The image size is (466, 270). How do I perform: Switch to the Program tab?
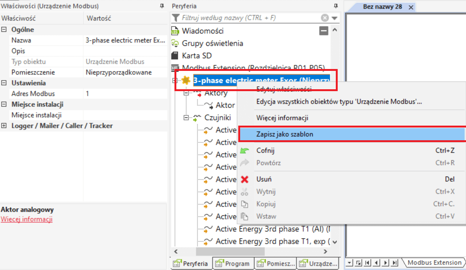233,264
